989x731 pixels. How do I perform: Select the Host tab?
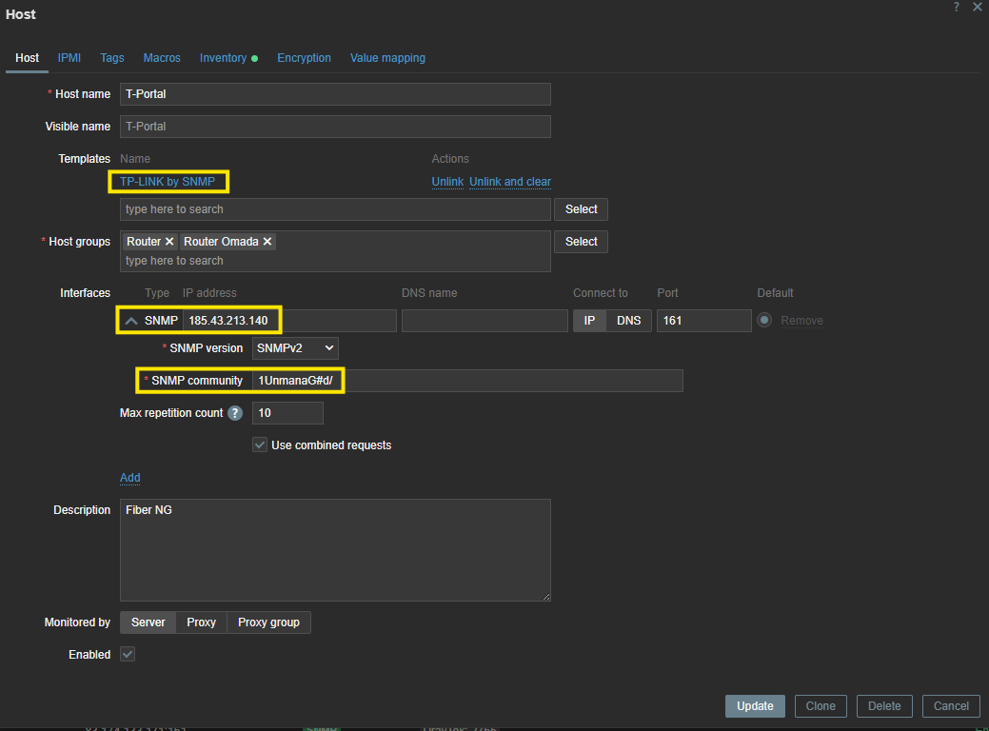pos(27,58)
